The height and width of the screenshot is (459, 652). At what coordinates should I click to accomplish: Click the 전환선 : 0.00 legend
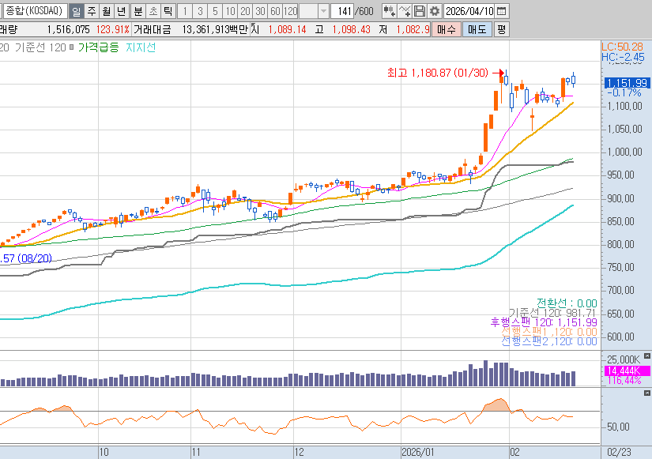[567, 303]
